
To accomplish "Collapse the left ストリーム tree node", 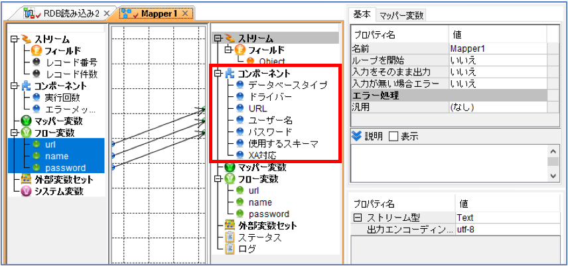I will (14, 38).
